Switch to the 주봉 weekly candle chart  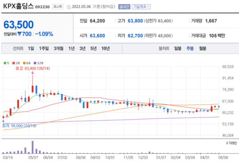tap(190, 49)
